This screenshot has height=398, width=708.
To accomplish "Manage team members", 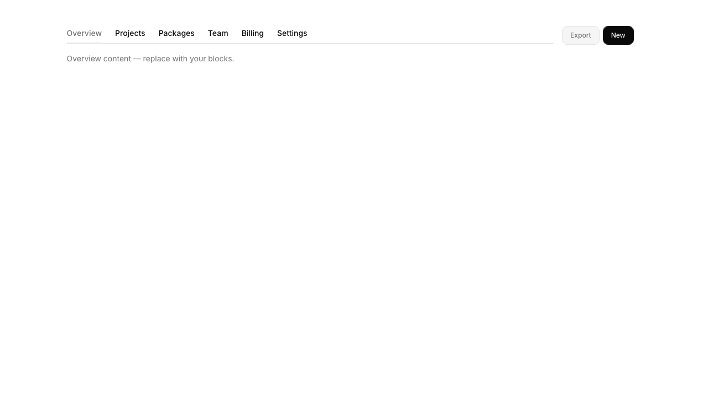I will (x=217, y=33).
